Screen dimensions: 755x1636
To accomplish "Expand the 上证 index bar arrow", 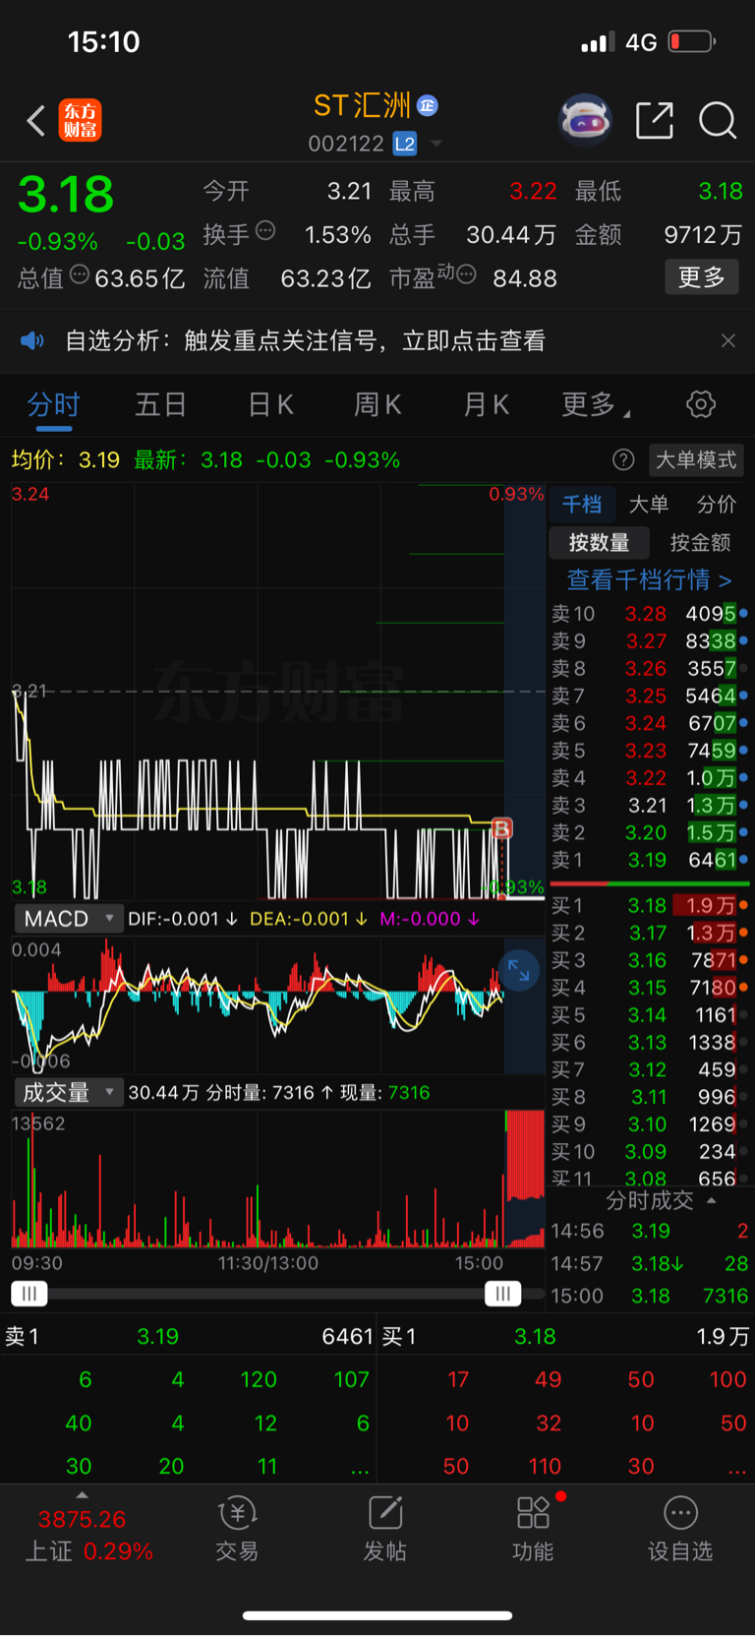I will click(82, 1495).
